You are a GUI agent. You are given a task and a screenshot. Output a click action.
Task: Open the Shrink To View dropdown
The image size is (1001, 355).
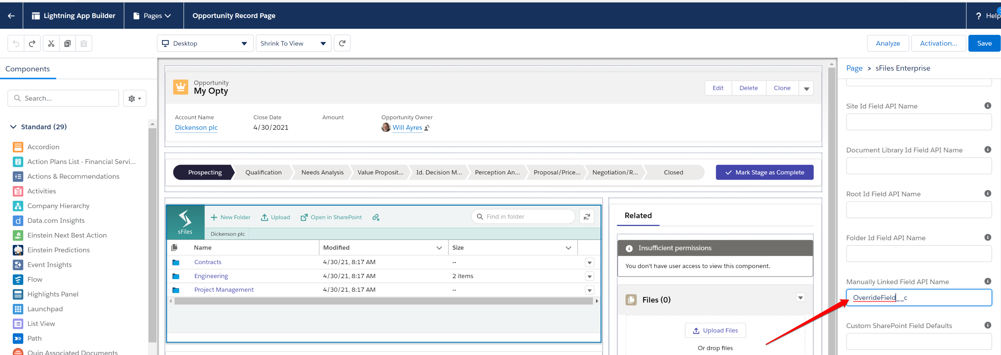click(293, 43)
